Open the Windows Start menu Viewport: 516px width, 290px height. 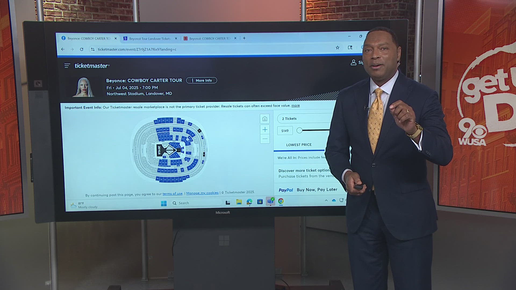pyautogui.click(x=164, y=203)
